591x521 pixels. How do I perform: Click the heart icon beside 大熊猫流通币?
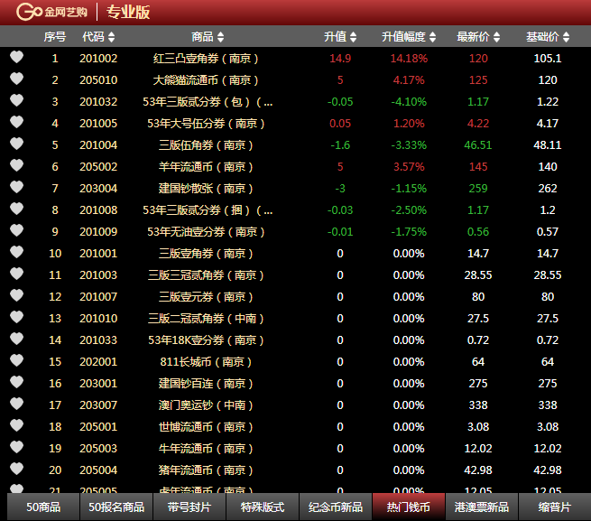[16, 79]
